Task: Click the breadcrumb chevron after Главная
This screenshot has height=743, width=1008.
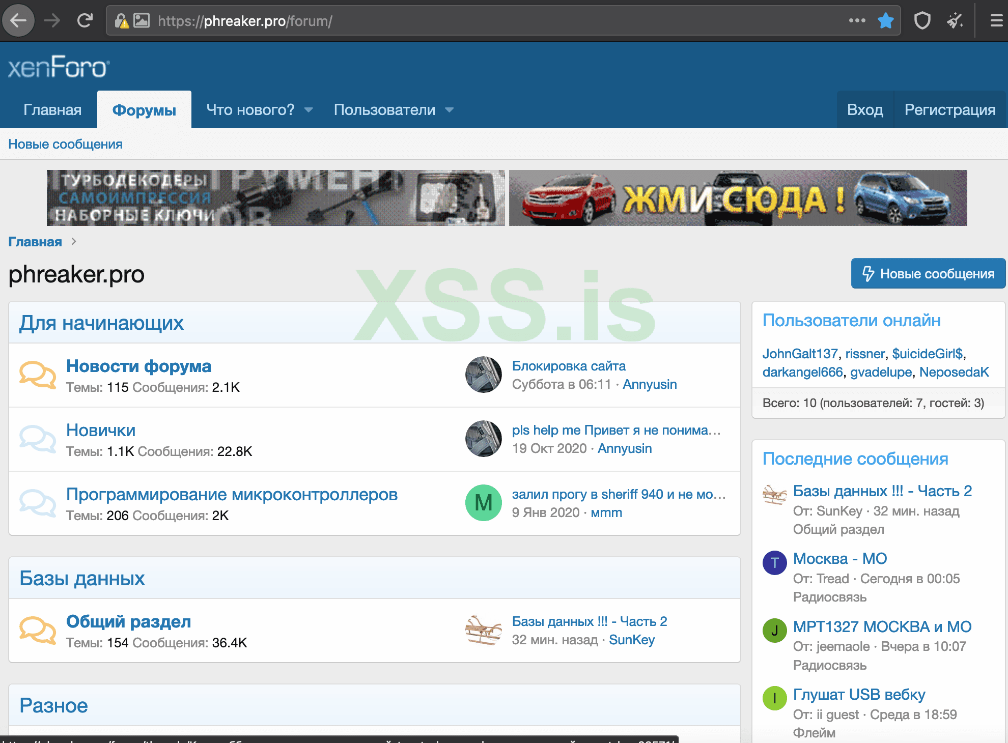Action: (74, 242)
